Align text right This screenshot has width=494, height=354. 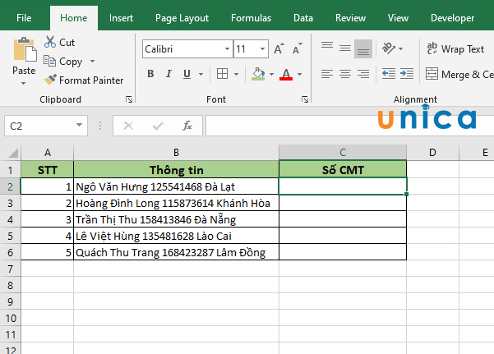point(363,74)
